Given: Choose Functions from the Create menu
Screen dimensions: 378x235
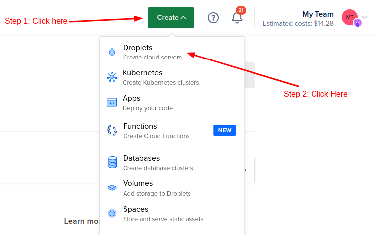Looking at the screenshot, I should tap(172, 131).
